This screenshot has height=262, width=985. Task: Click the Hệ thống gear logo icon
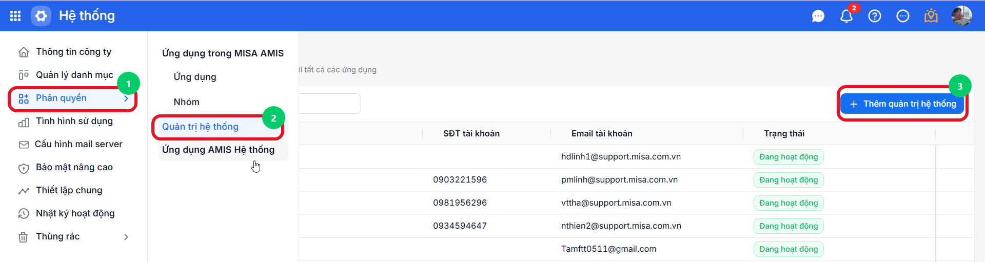[41, 16]
